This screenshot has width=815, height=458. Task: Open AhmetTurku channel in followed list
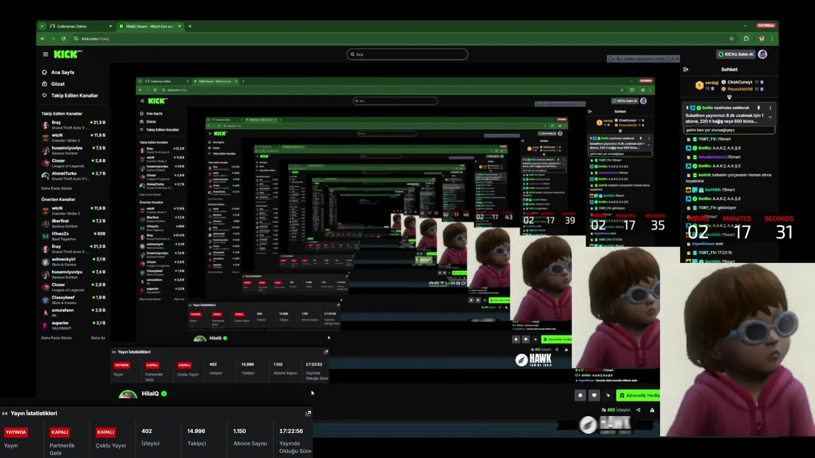73,175
